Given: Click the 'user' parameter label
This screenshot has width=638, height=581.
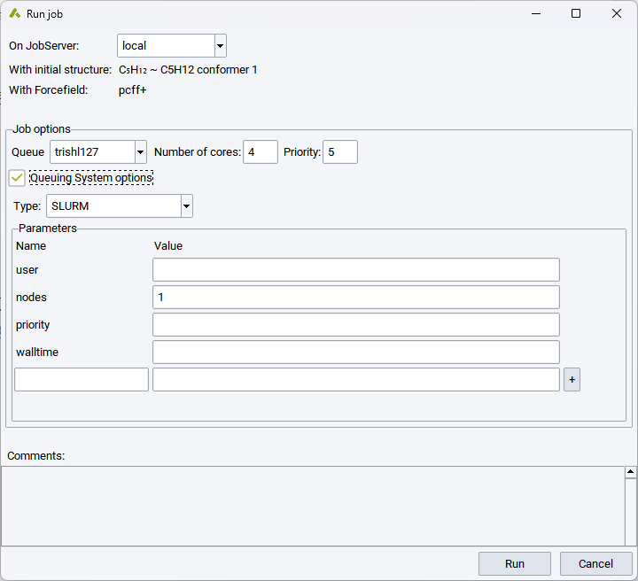Looking at the screenshot, I should pyautogui.click(x=27, y=270).
